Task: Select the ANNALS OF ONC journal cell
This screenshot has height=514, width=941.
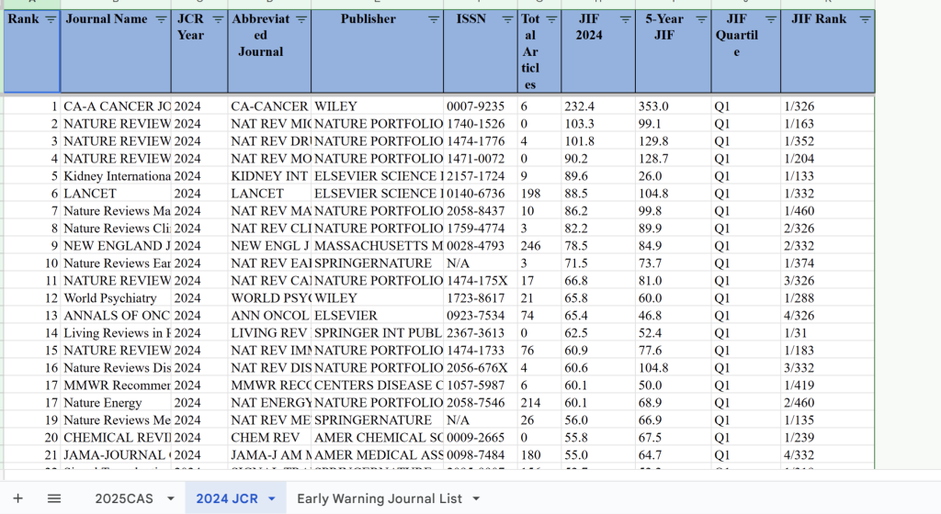Action: coord(116,316)
